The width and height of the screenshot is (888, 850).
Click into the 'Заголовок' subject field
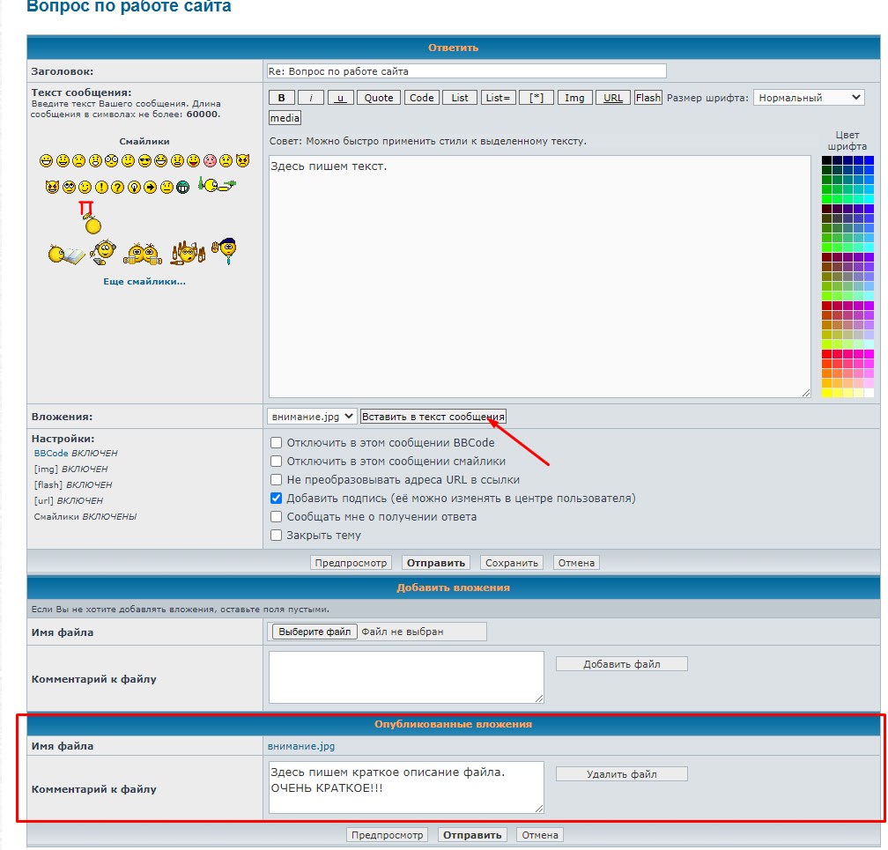pyautogui.click(x=466, y=71)
